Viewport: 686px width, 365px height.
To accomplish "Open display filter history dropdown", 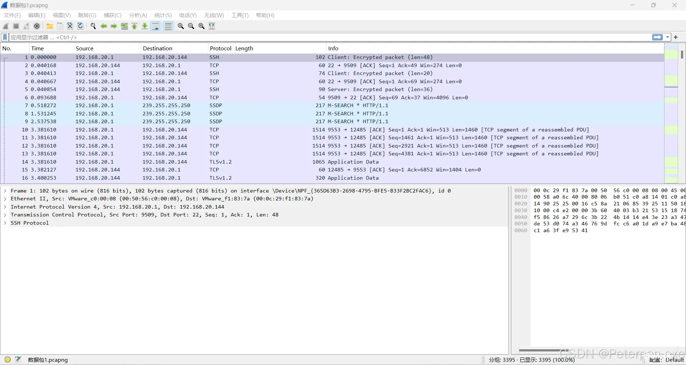I will click(x=667, y=37).
